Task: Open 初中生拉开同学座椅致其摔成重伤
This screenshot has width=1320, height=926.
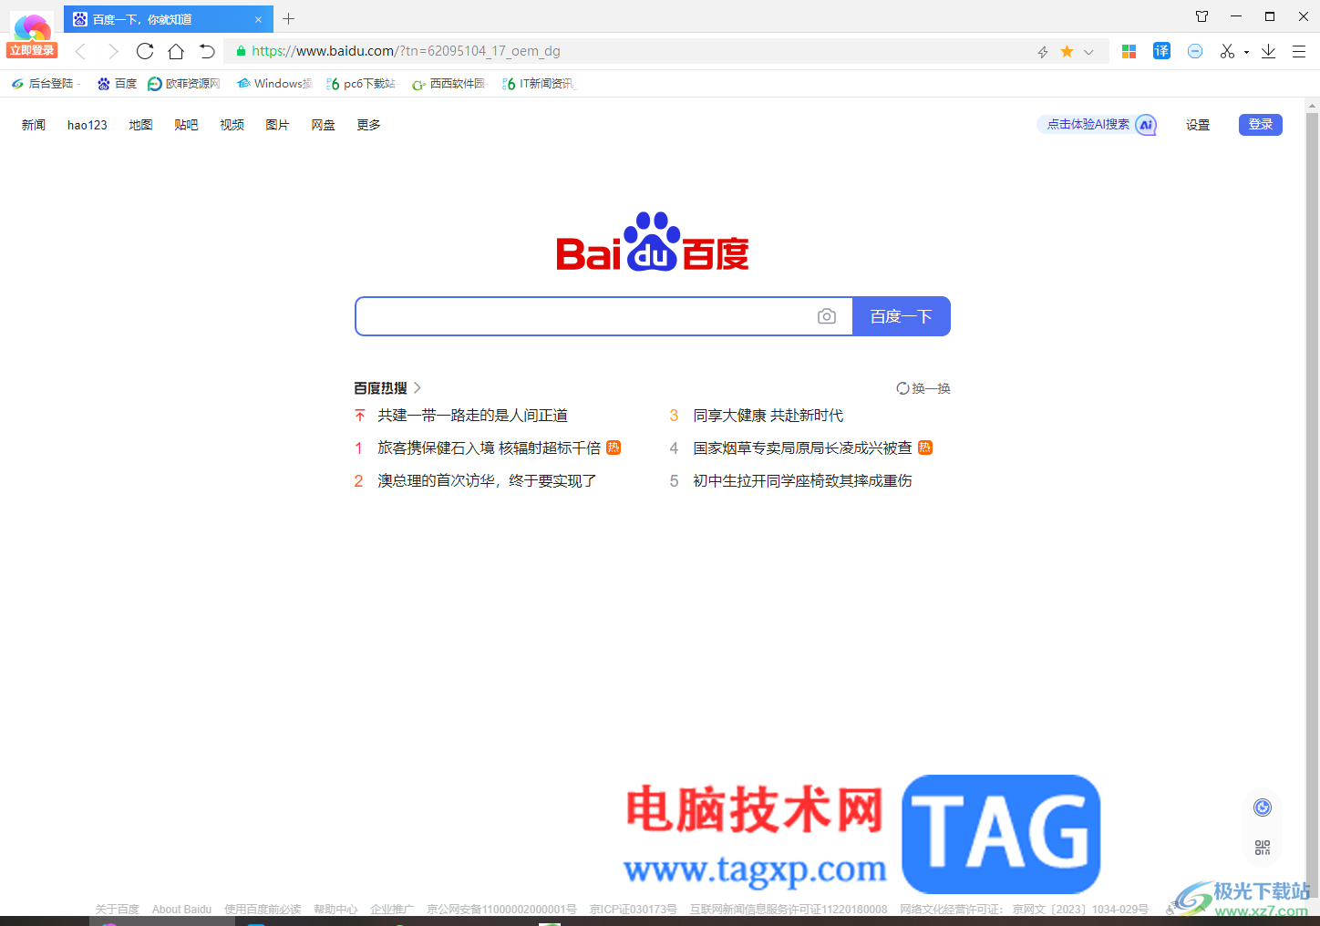Action: [x=802, y=481]
